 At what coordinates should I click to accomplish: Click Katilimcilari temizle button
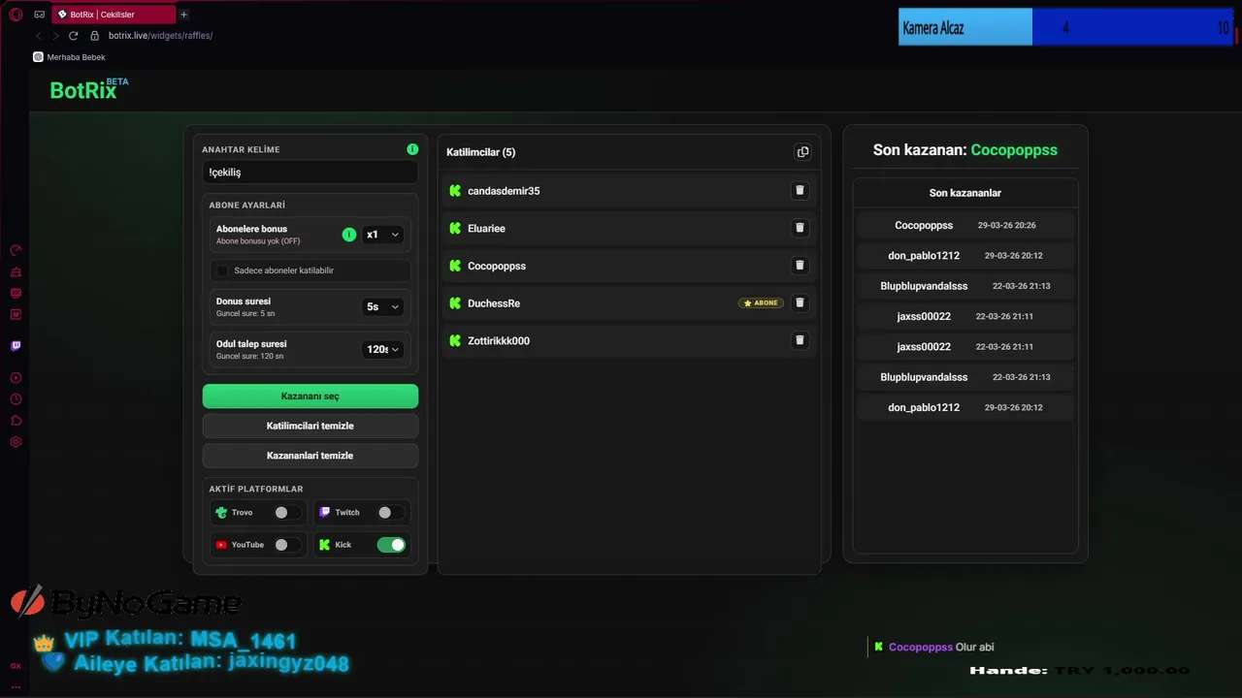[x=310, y=426]
